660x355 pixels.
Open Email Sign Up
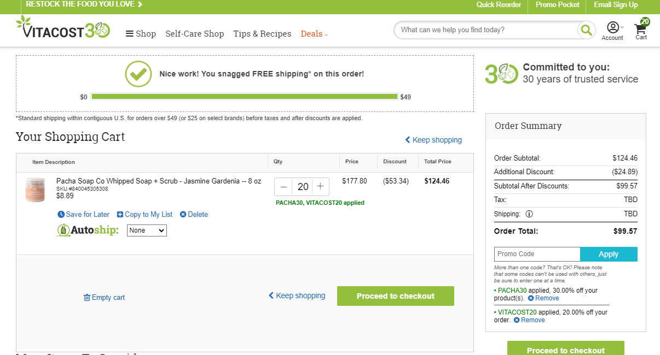point(616,5)
